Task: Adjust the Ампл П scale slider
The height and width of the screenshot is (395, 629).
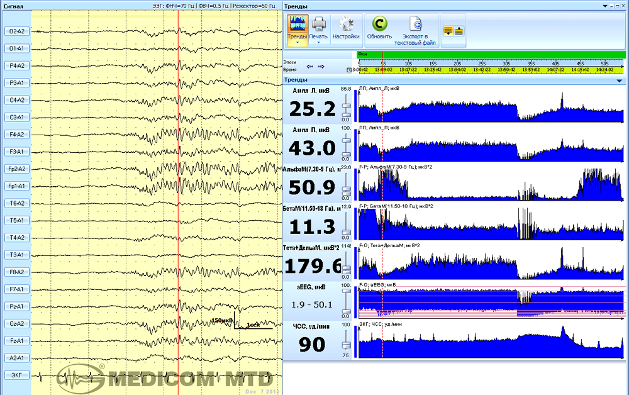Action: coord(346,145)
